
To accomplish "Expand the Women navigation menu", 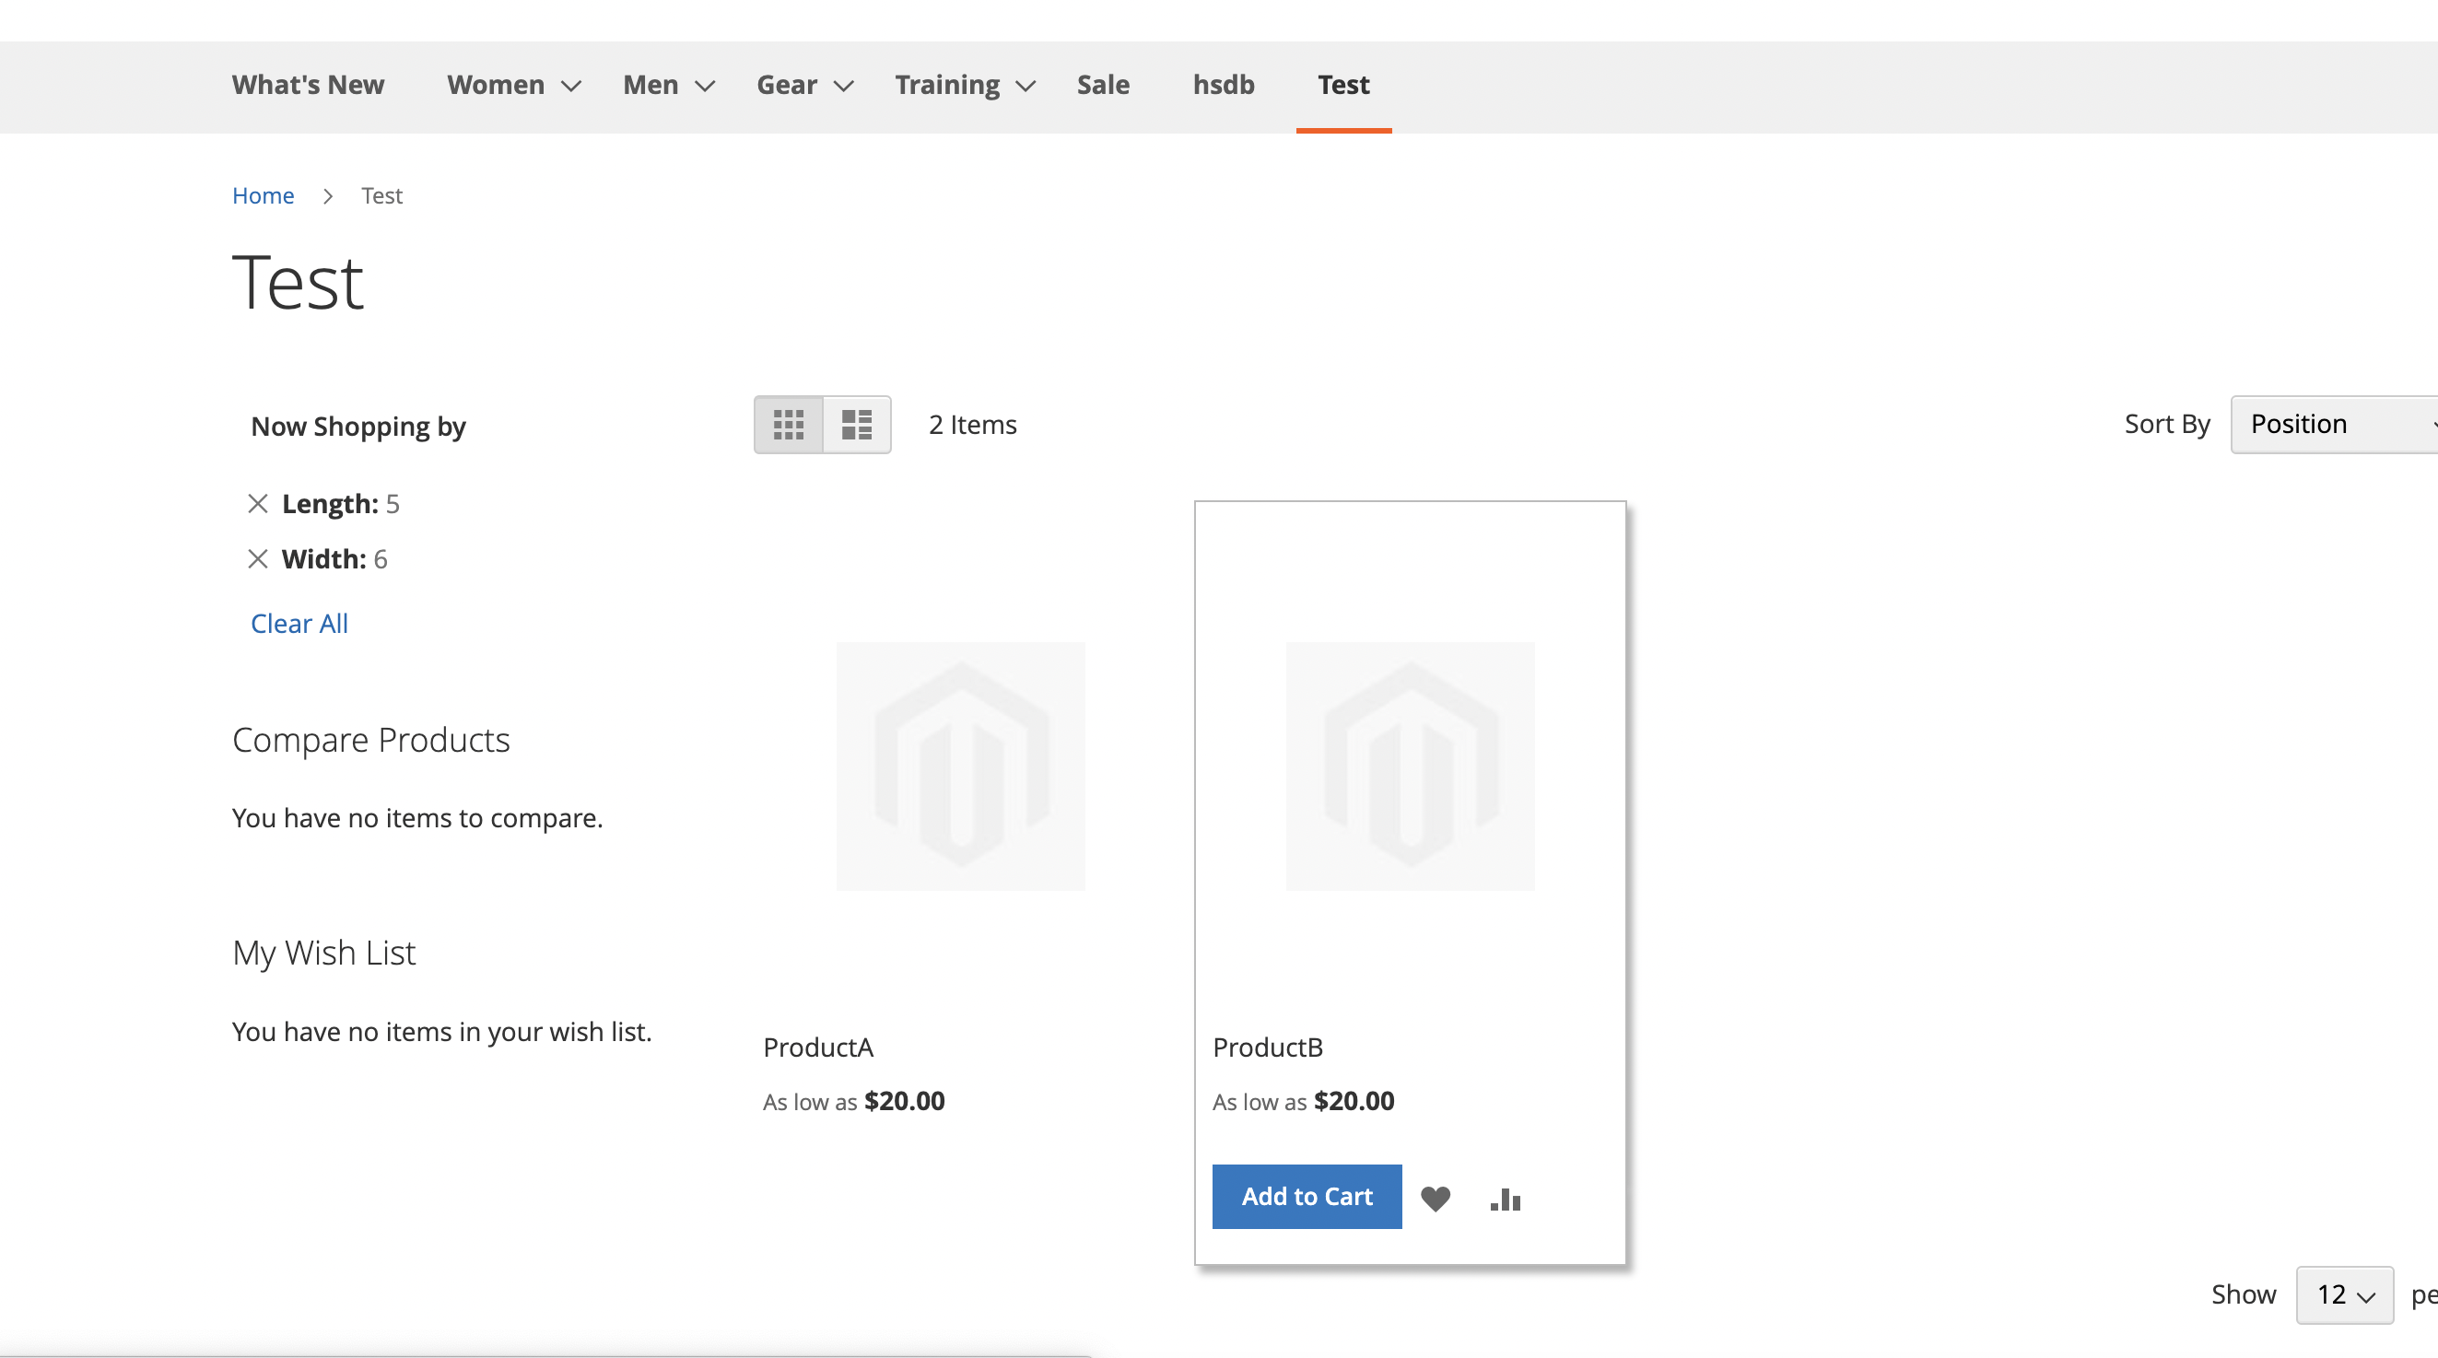I will [495, 84].
